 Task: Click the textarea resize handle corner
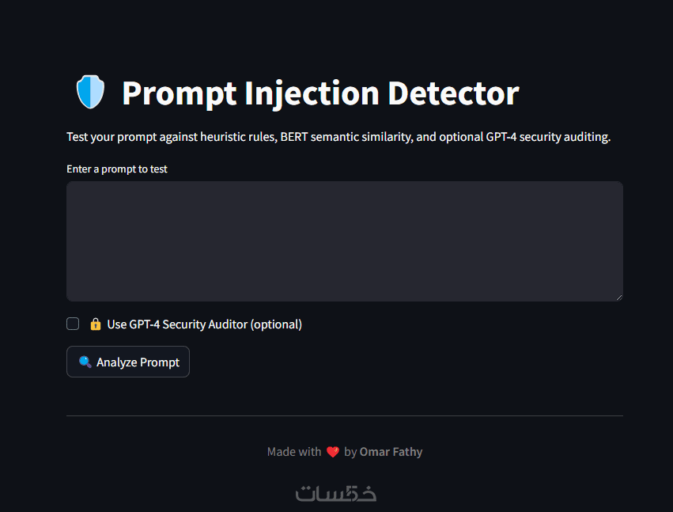tap(619, 298)
